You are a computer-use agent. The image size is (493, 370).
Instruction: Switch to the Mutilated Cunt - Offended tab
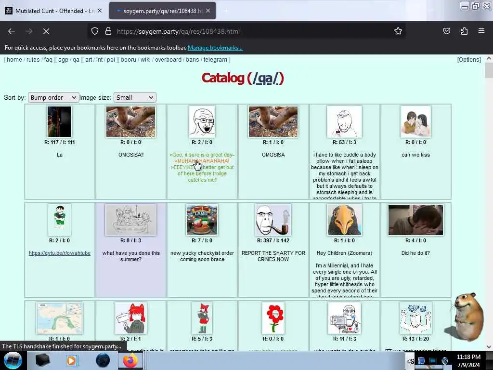[x=53, y=11]
